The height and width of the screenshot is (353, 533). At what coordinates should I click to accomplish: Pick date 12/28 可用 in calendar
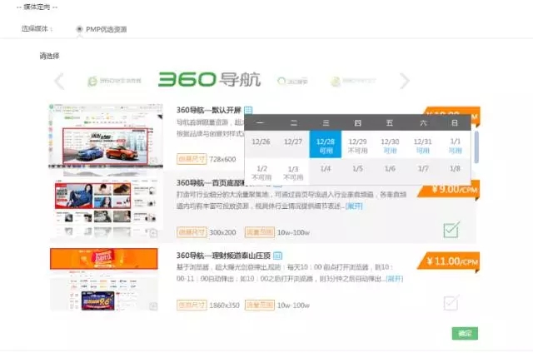click(x=326, y=144)
